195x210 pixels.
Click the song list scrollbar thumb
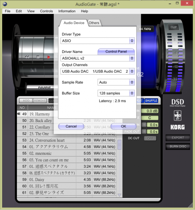click(x=119, y=145)
